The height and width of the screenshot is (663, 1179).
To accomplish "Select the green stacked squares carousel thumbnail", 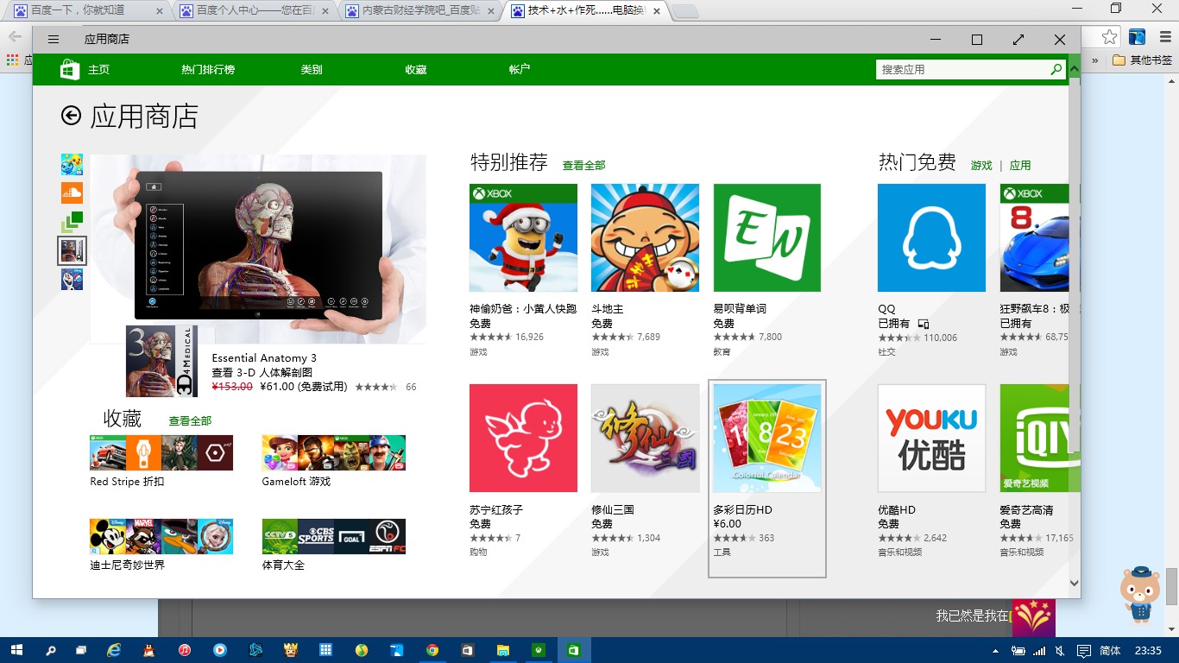I will tap(72, 222).
